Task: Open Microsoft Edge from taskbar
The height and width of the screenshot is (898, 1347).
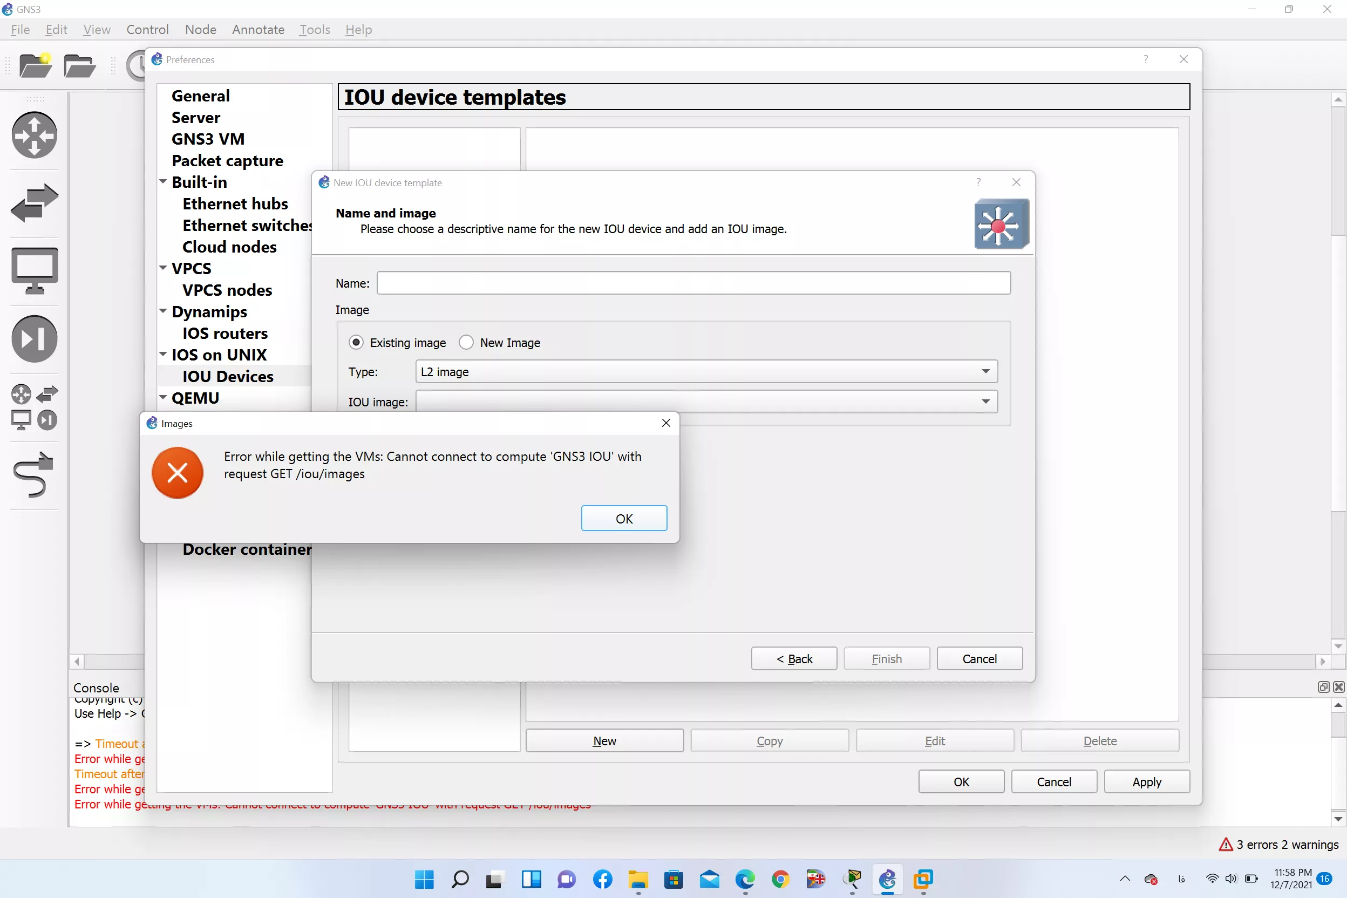Action: pyautogui.click(x=745, y=879)
